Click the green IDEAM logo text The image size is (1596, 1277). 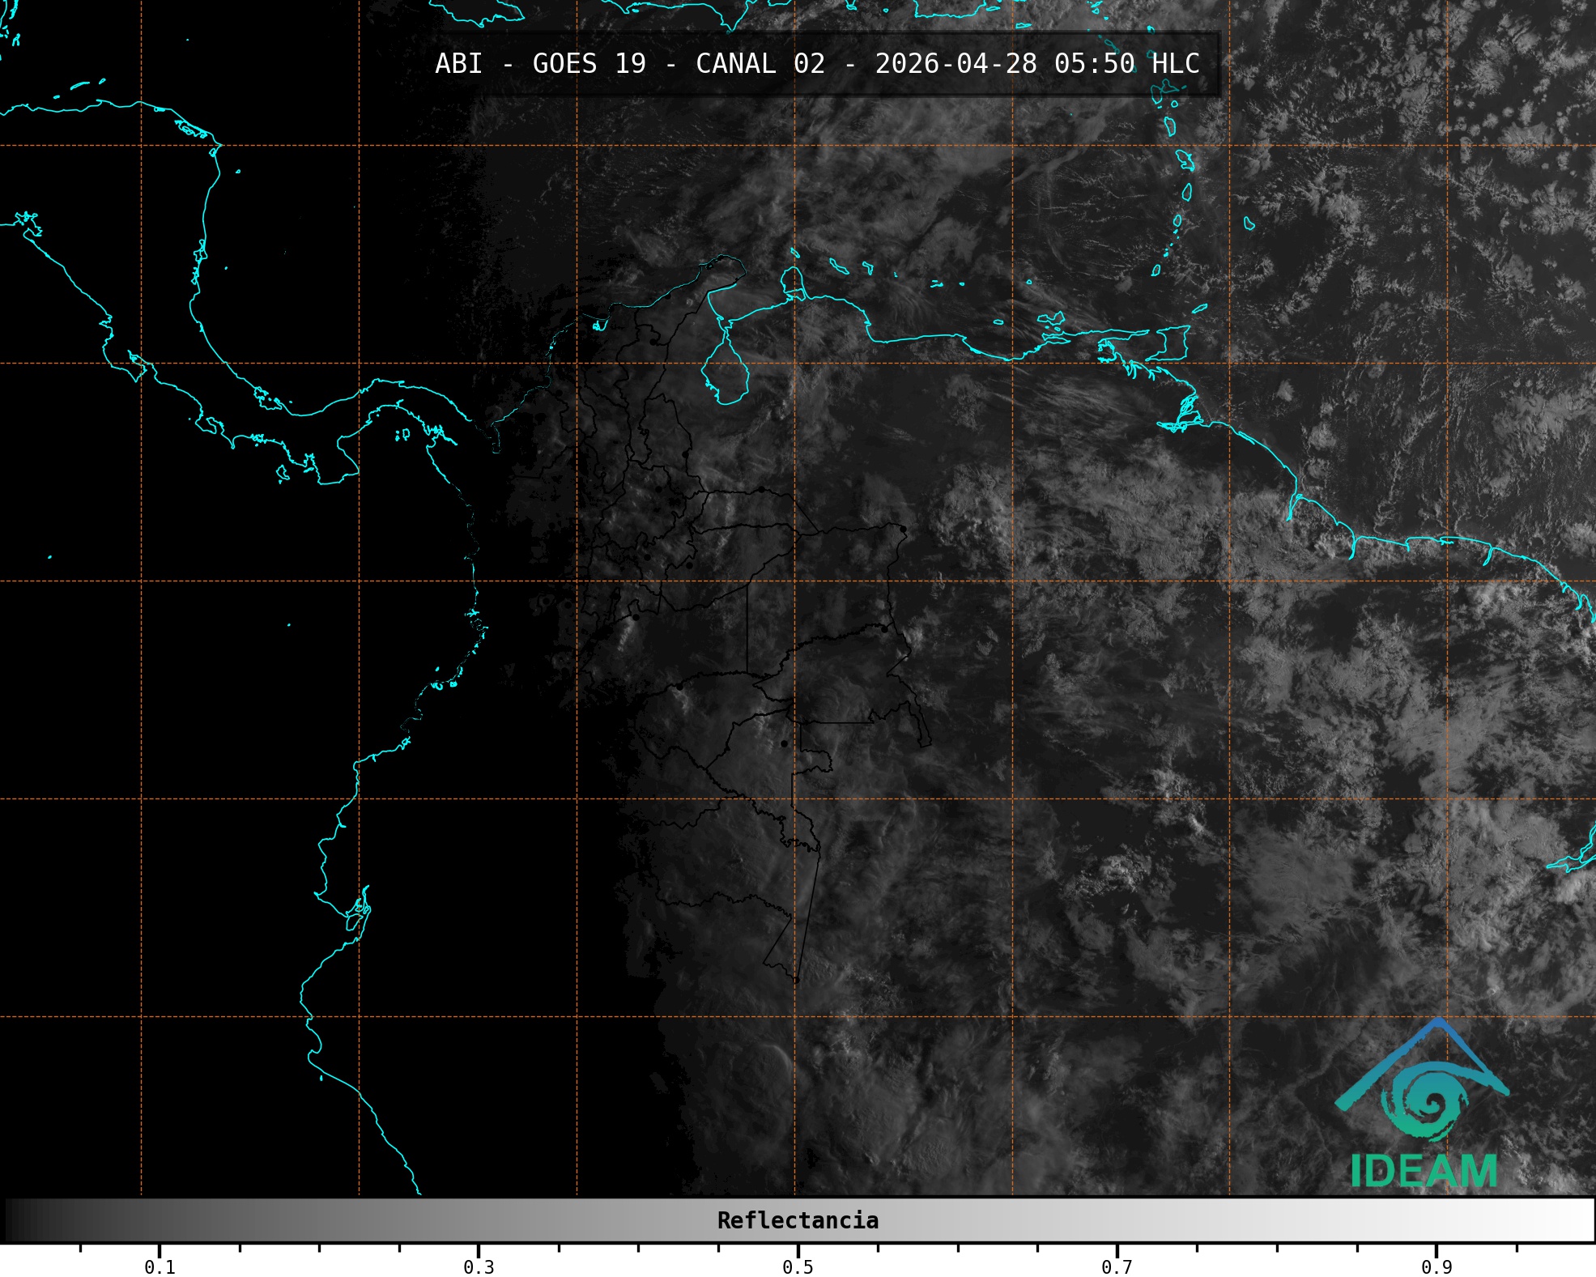coord(1424,1171)
